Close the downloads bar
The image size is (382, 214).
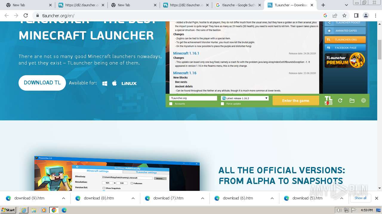[x=376, y=198]
